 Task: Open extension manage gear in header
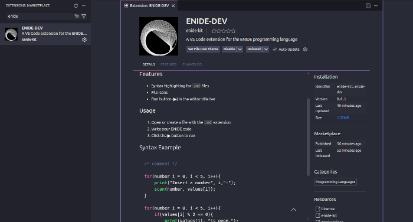tap(305, 50)
